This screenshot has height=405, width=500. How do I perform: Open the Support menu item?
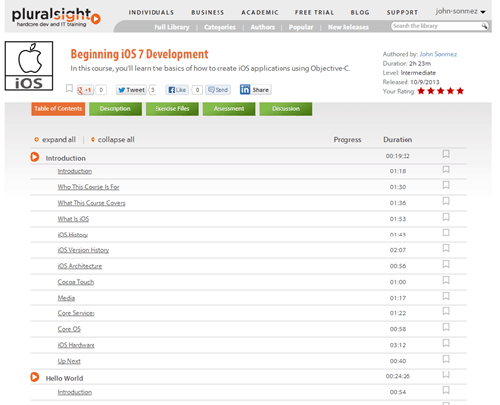403,12
